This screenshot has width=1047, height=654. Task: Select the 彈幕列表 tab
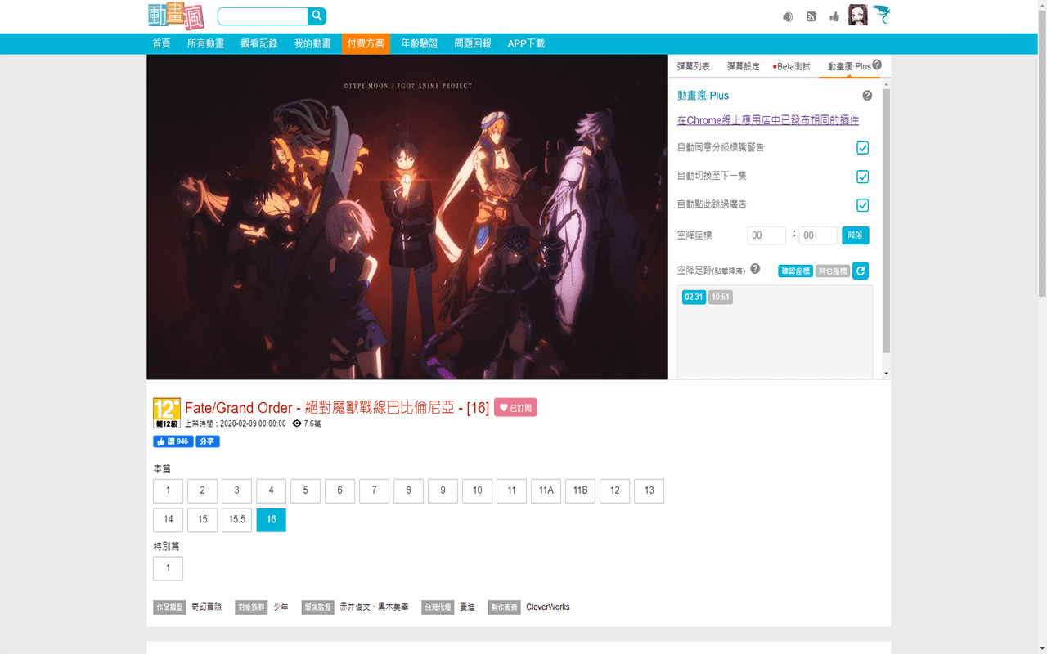pos(694,66)
